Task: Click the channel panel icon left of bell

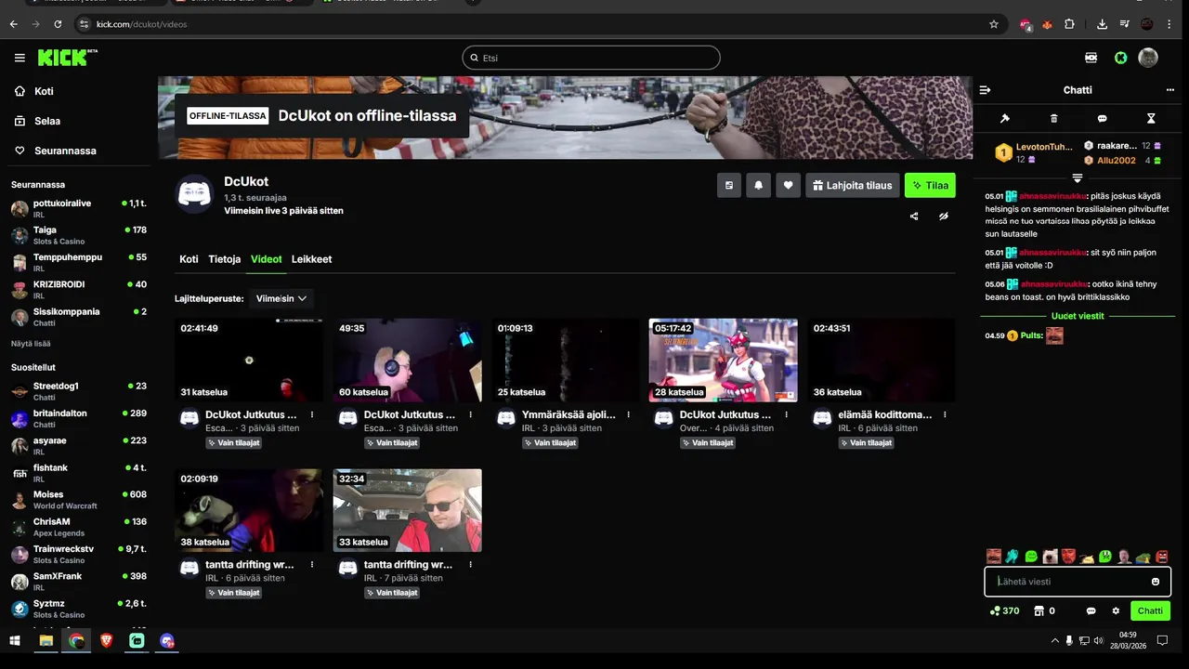Action: click(x=729, y=185)
